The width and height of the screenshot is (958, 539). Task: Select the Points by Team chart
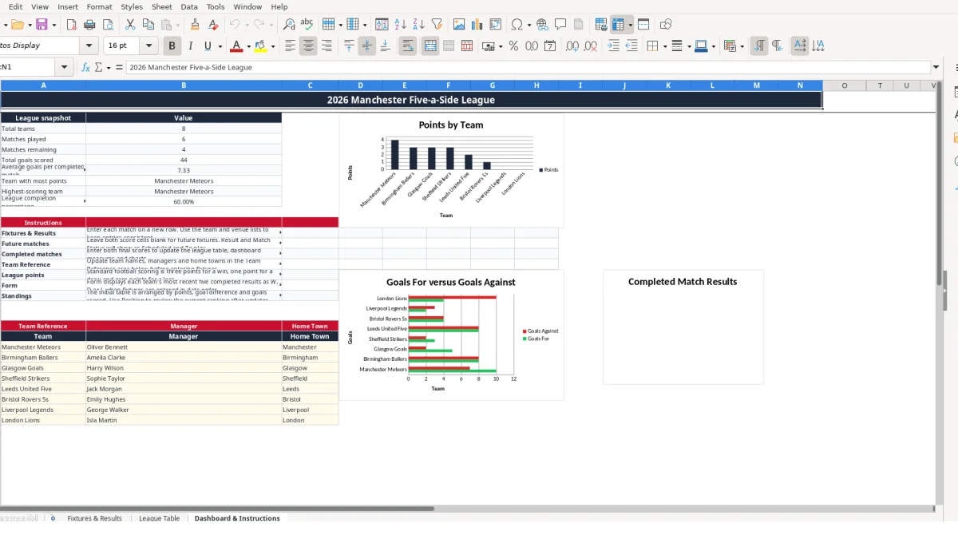coord(451,170)
